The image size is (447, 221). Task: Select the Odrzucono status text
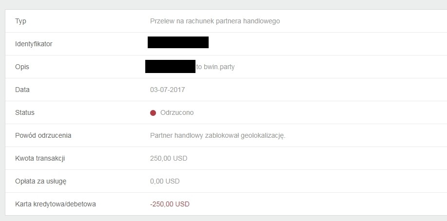[x=177, y=112]
